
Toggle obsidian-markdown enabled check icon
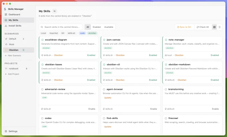[x=166, y=64]
